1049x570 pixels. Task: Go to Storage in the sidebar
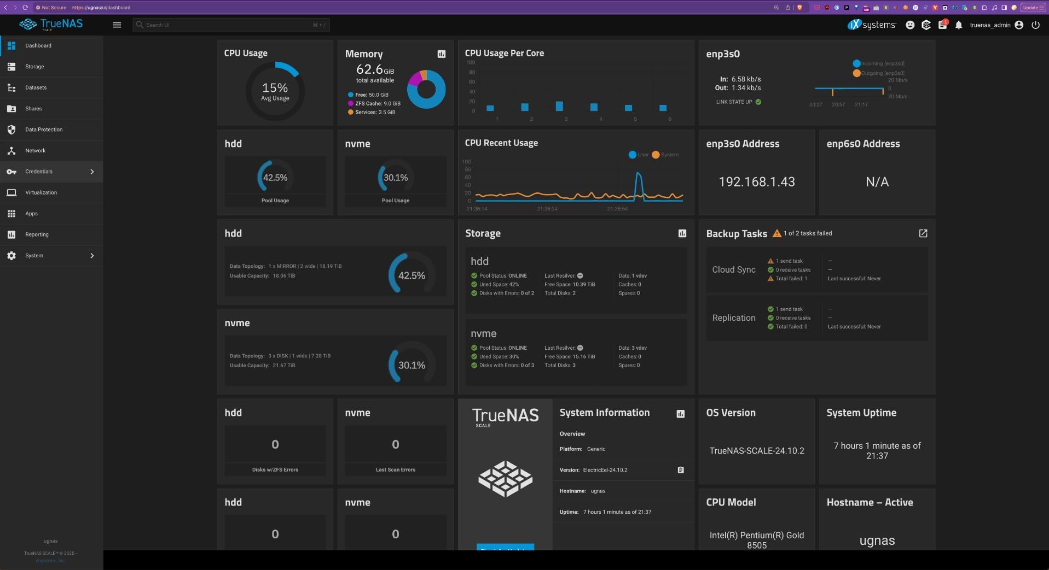(x=51, y=67)
